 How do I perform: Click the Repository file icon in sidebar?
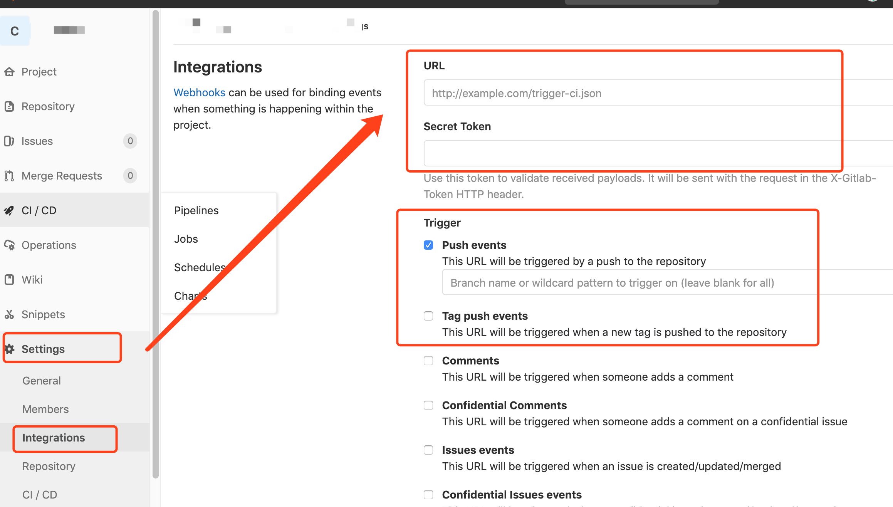click(9, 106)
